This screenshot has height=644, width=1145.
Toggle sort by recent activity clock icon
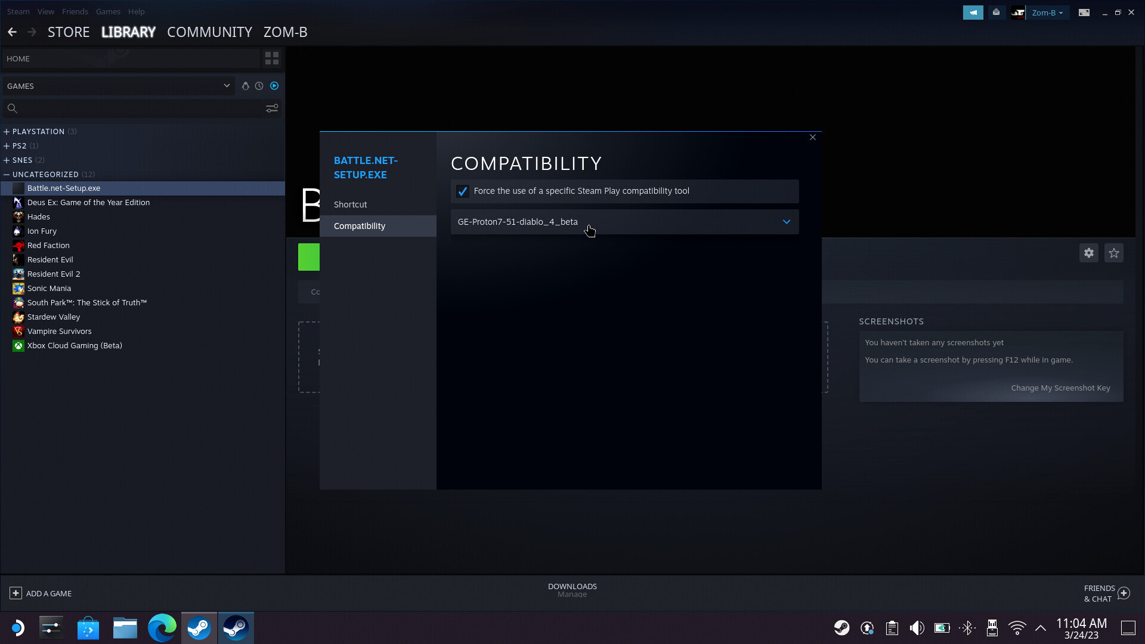tap(259, 86)
